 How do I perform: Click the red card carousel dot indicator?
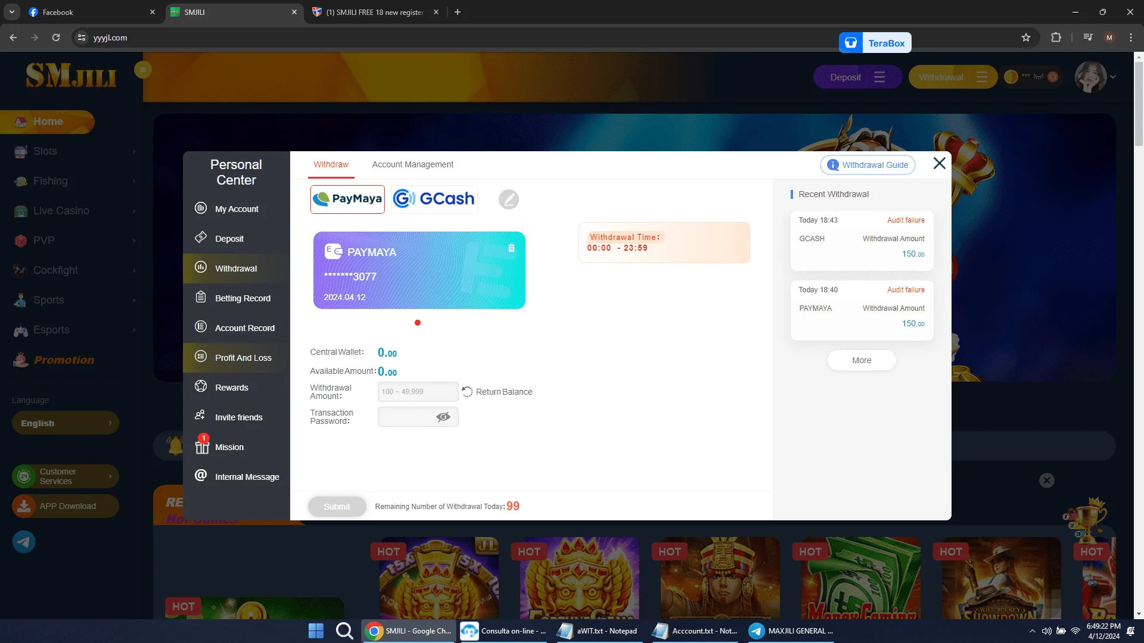point(418,323)
